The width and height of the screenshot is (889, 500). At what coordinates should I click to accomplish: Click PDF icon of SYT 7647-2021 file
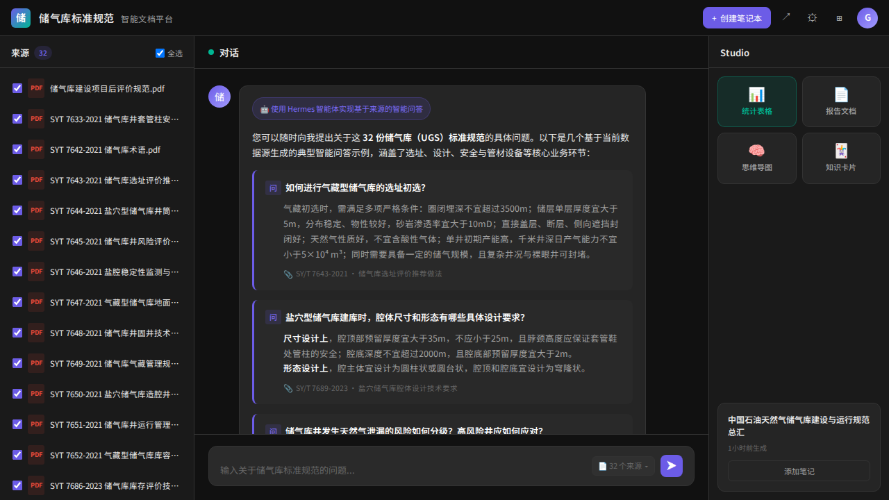pyautogui.click(x=36, y=302)
